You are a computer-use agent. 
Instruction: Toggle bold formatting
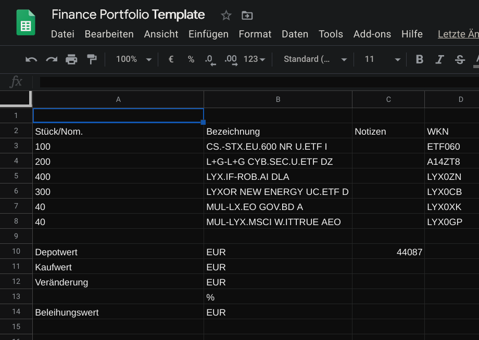click(x=420, y=59)
